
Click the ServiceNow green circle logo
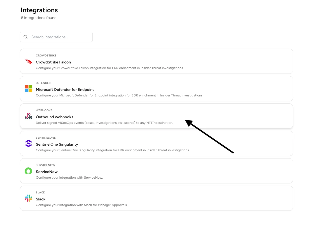28,171
